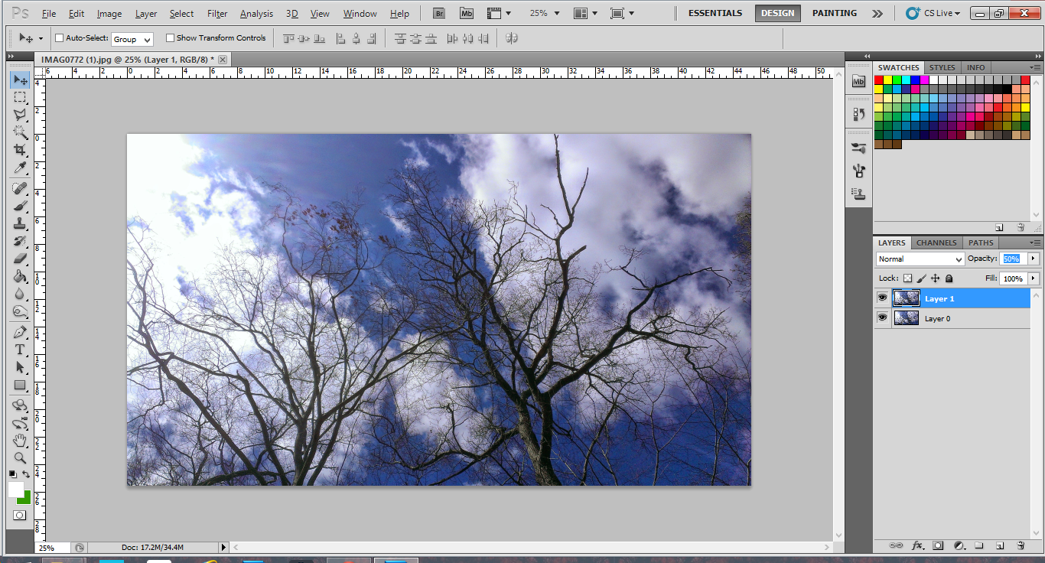The height and width of the screenshot is (563, 1045).
Task: Select the Path Selection tool
Action: [x=20, y=367]
